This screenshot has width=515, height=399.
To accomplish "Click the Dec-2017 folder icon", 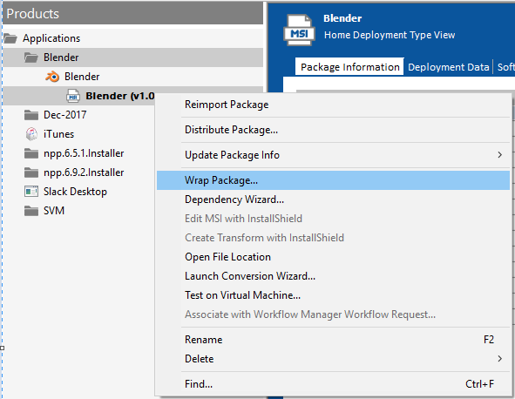I will 31,115.
